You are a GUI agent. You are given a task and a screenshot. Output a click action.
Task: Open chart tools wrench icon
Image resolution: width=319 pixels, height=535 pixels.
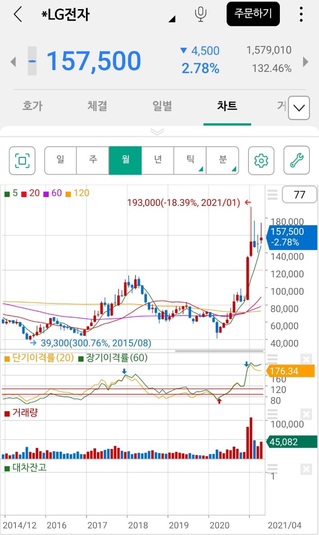pos(297,160)
